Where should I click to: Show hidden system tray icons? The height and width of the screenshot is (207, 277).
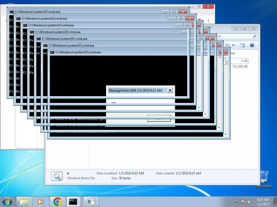coord(230,202)
